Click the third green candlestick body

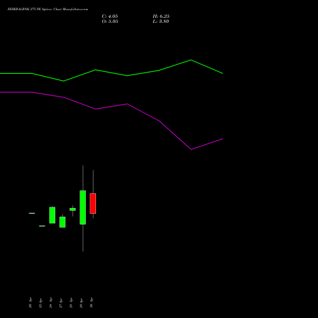(52, 215)
